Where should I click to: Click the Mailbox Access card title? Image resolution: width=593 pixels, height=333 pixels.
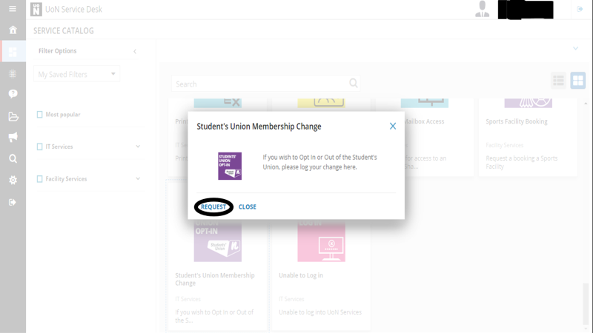[x=424, y=121]
